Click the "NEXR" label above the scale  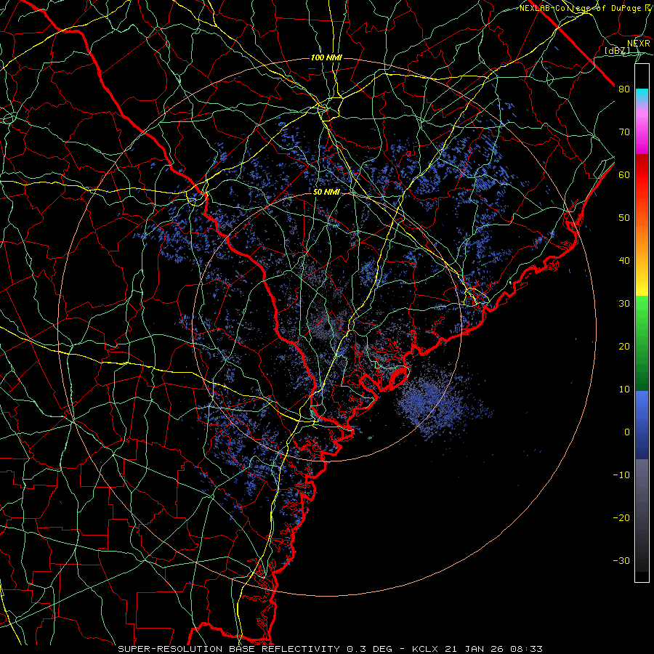[x=638, y=44]
